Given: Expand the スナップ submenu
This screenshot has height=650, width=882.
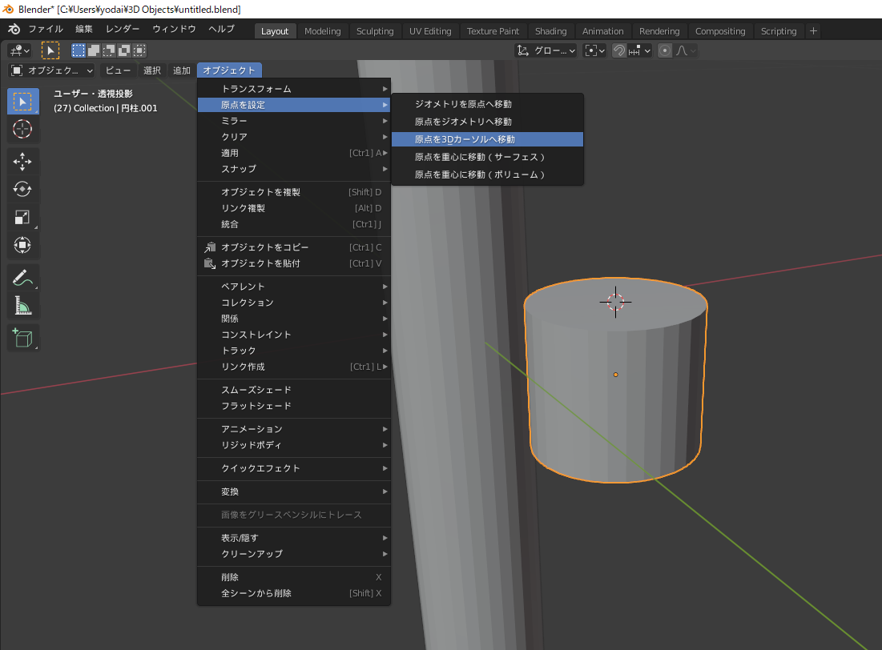Looking at the screenshot, I should (x=294, y=169).
